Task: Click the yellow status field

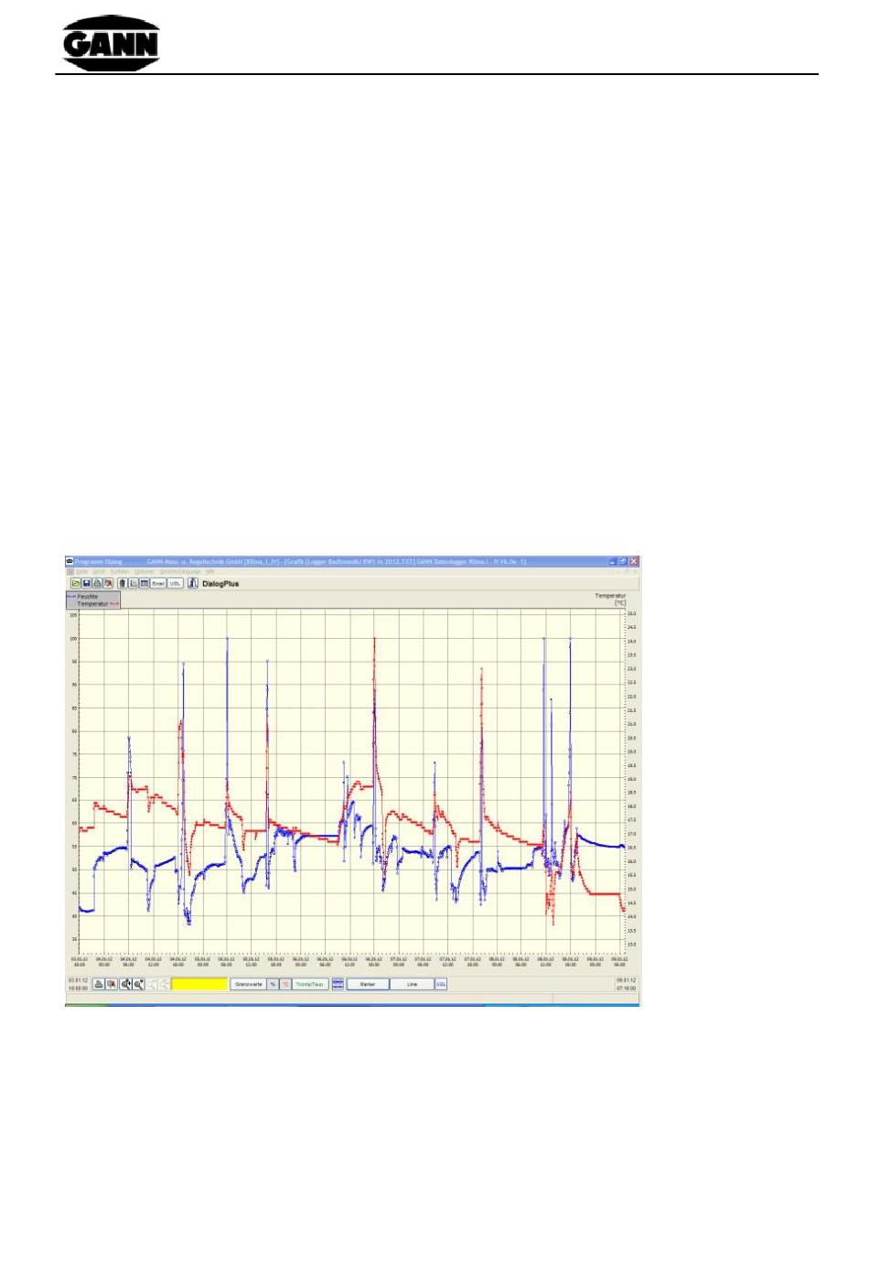Action: pyautogui.click(x=199, y=984)
